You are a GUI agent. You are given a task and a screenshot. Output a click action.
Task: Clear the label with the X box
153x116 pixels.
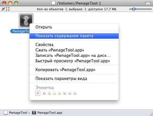[x=38, y=93]
